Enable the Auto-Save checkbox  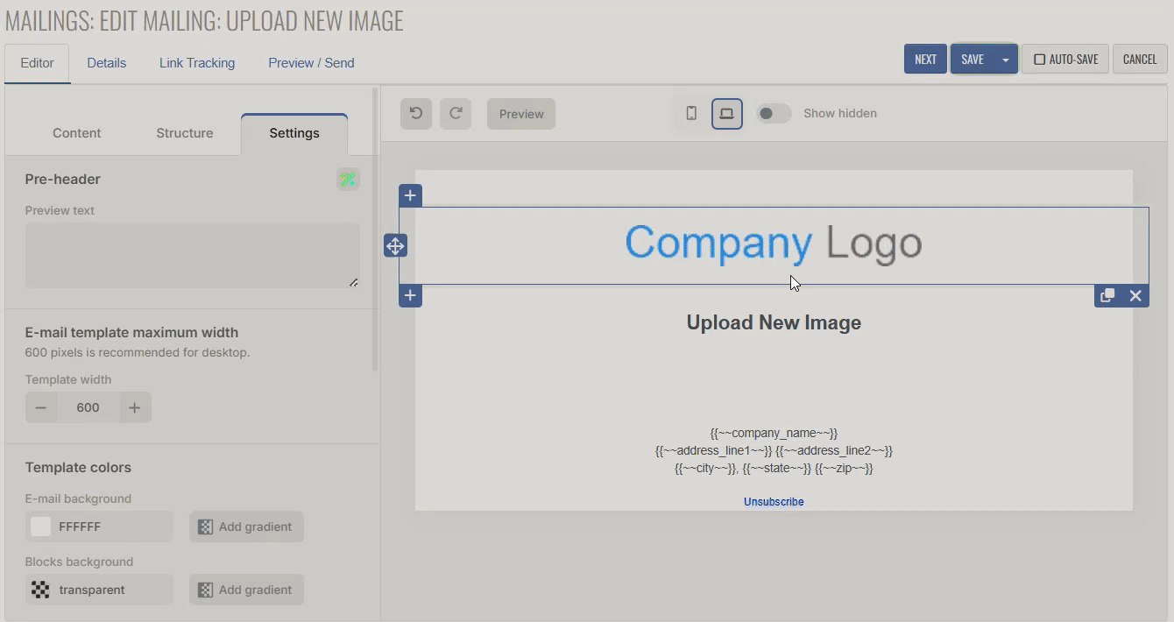click(x=1040, y=60)
